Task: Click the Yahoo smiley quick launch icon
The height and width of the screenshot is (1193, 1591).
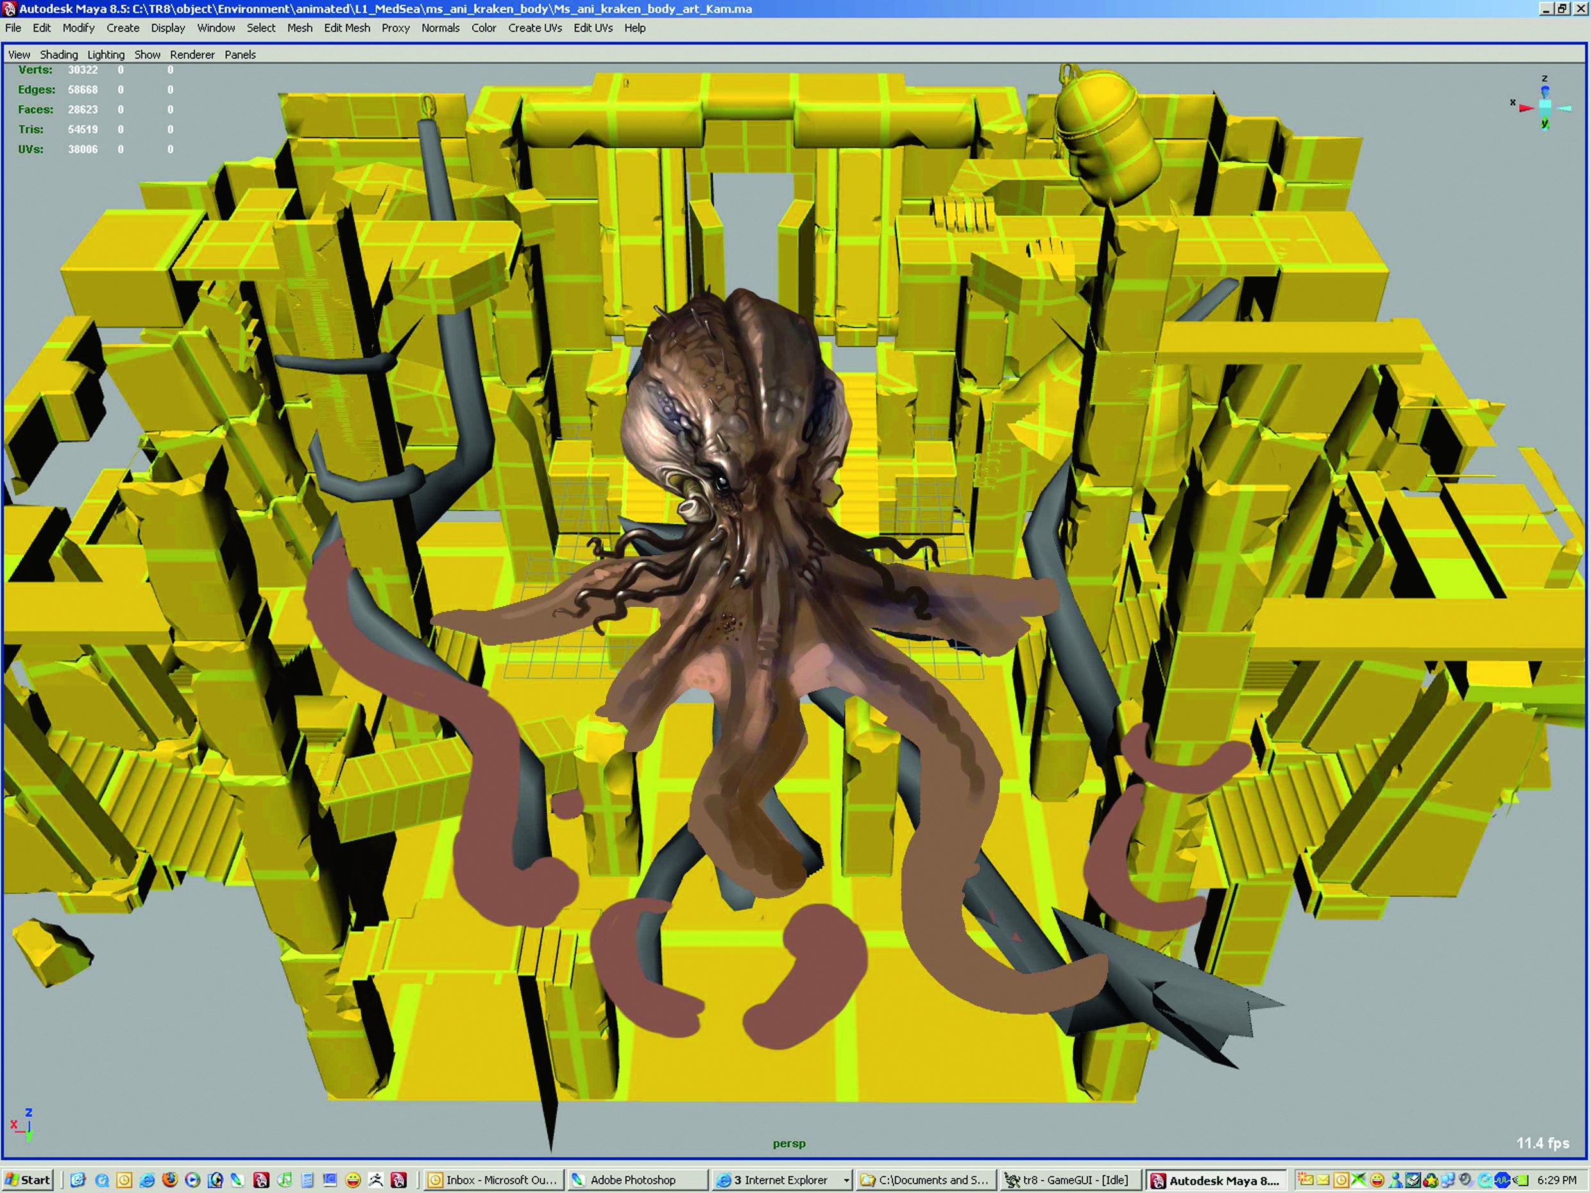Action: coord(353,1180)
